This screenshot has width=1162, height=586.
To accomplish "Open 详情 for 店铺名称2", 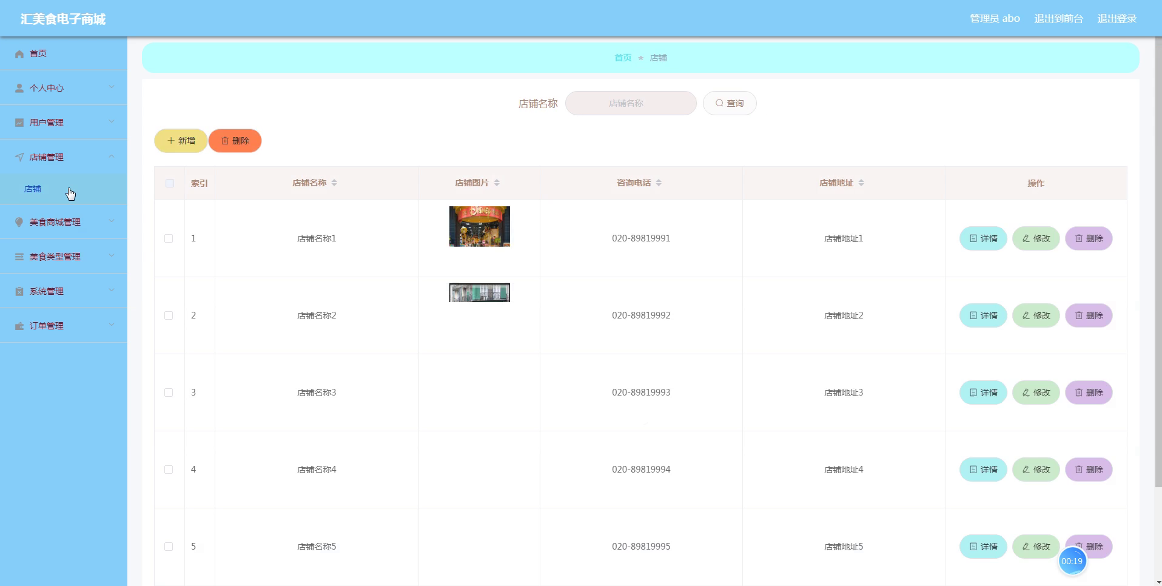I will click(983, 315).
